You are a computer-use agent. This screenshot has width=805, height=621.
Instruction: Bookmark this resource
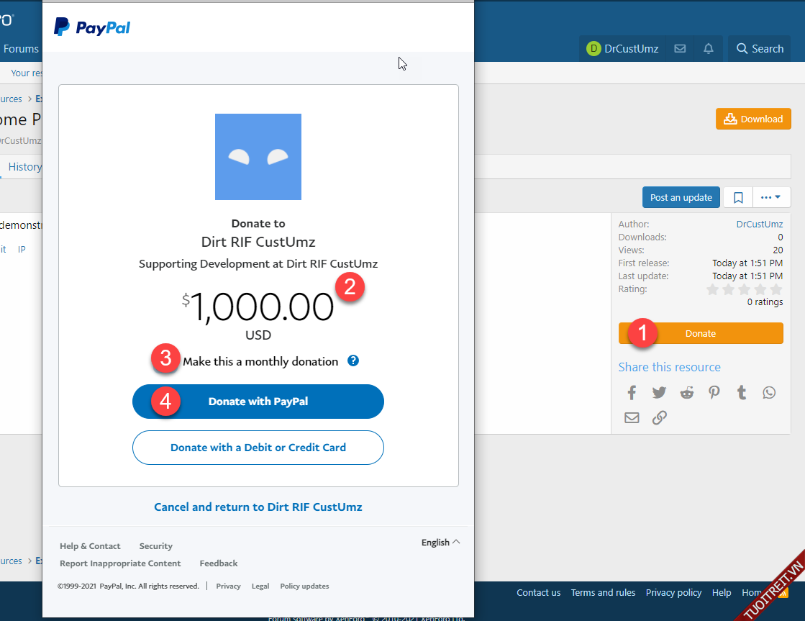pyautogui.click(x=738, y=197)
